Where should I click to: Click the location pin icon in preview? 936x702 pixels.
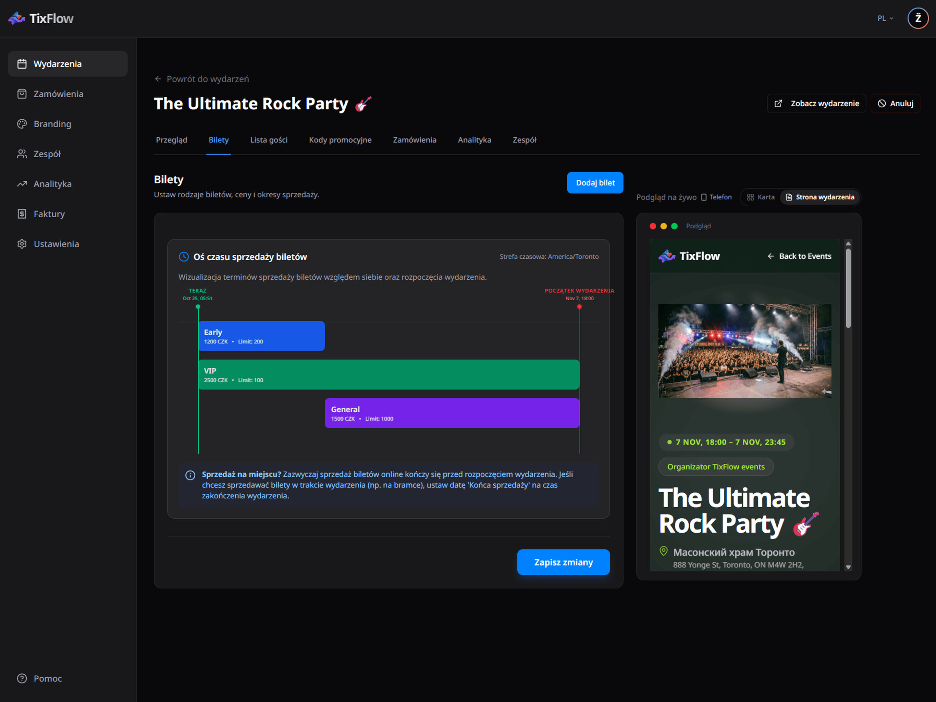point(664,551)
